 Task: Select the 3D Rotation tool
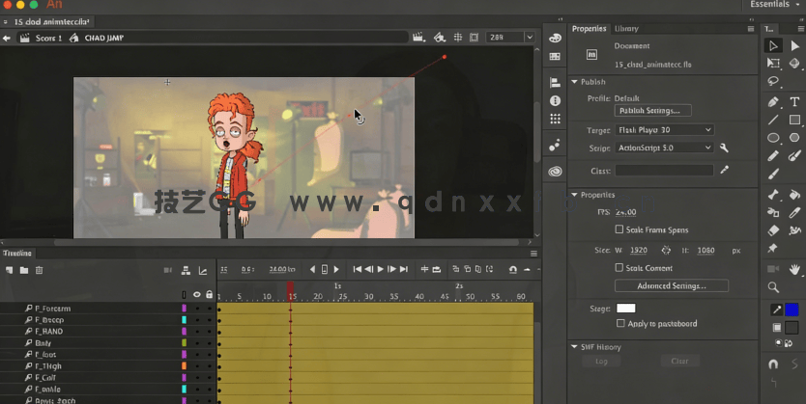[x=794, y=63]
